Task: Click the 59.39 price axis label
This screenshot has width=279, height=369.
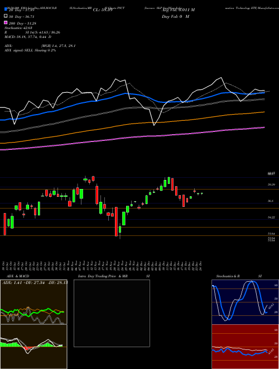Action: (x=271, y=184)
